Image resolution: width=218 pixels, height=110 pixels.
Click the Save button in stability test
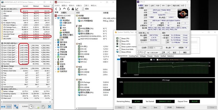(x=155, y=108)
